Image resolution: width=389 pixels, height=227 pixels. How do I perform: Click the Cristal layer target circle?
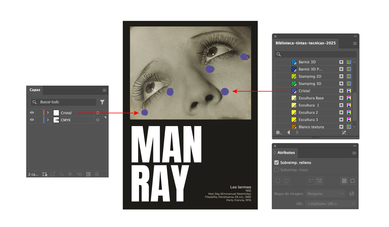pyautogui.click(x=98, y=113)
